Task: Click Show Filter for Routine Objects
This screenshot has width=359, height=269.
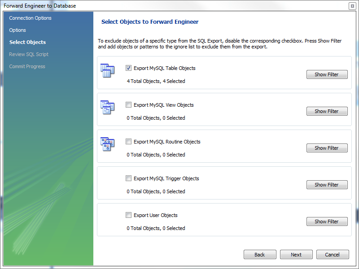Action: (327, 148)
